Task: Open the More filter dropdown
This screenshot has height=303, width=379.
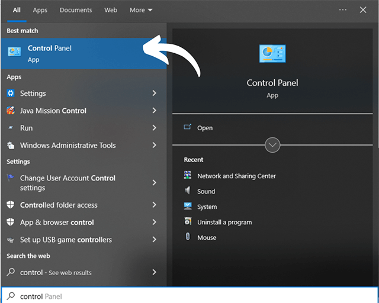Action: tap(141, 10)
